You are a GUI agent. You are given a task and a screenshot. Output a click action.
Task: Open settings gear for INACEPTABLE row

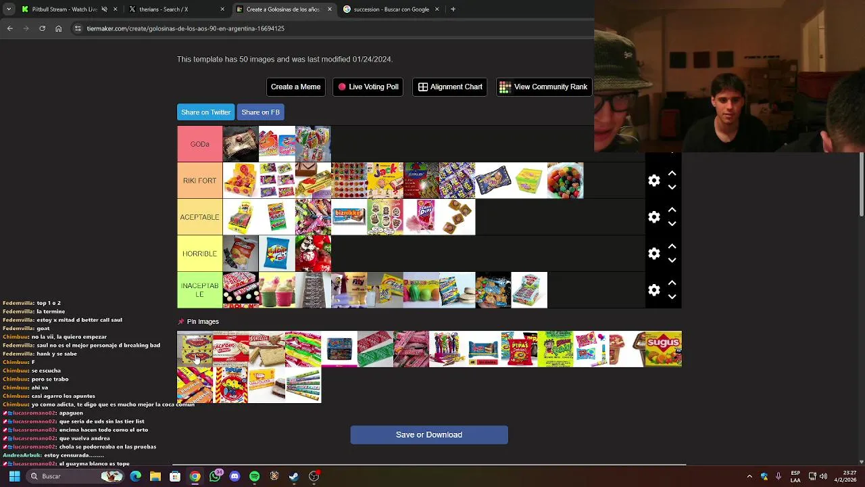pyautogui.click(x=653, y=290)
